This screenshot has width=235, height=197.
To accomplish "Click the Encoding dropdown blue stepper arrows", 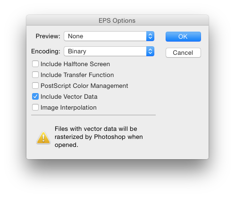I will (x=150, y=51).
